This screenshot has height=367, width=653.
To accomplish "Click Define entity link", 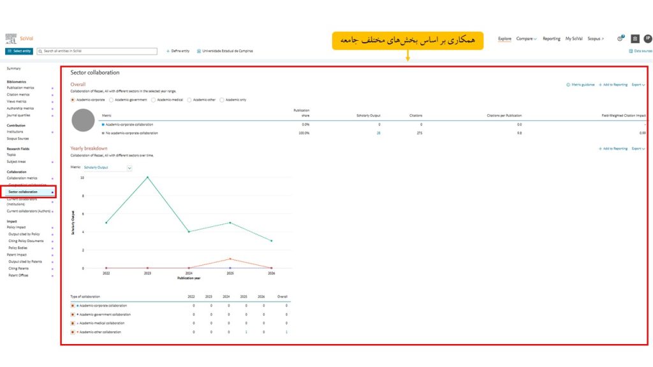I will click(178, 51).
